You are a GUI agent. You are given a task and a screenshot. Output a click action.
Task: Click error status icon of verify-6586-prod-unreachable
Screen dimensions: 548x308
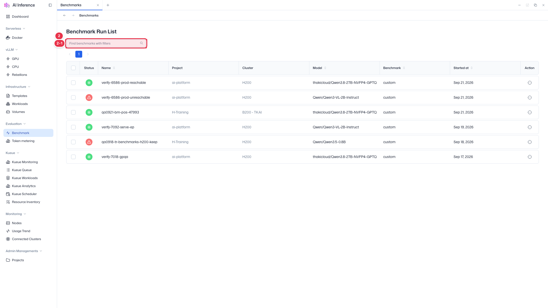click(x=89, y=98)
